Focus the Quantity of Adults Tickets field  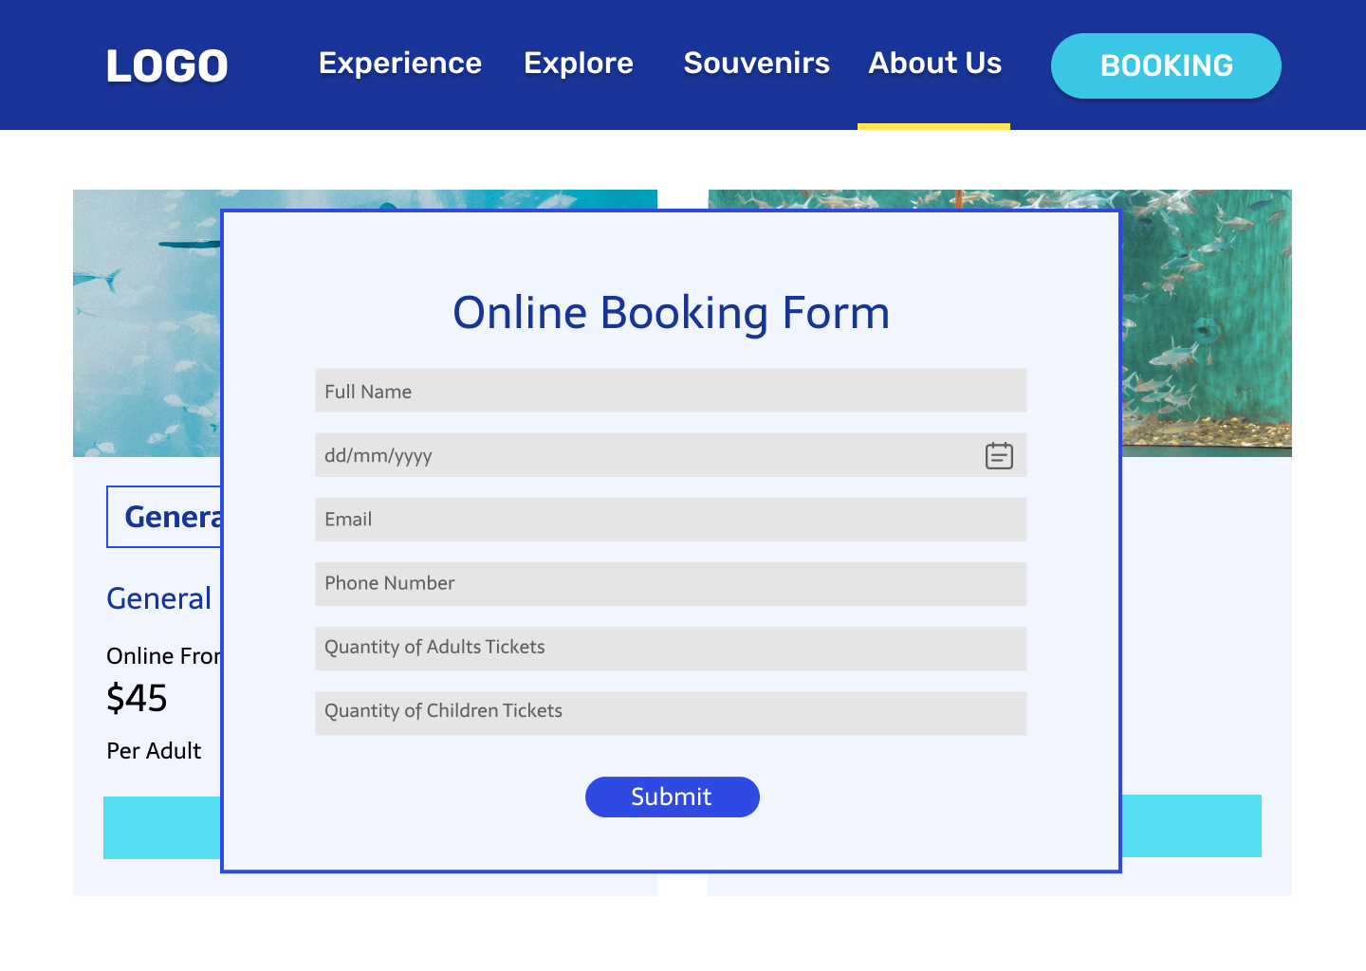point(670,648)
